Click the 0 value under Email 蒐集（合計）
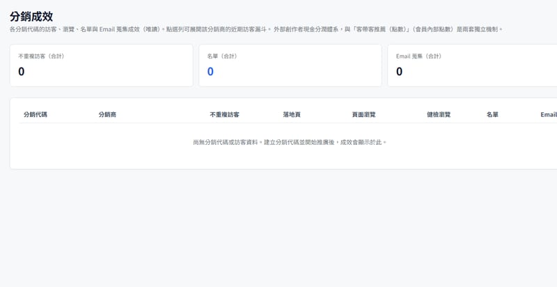The width and height of the screenshot is (557, 287). 399,72
